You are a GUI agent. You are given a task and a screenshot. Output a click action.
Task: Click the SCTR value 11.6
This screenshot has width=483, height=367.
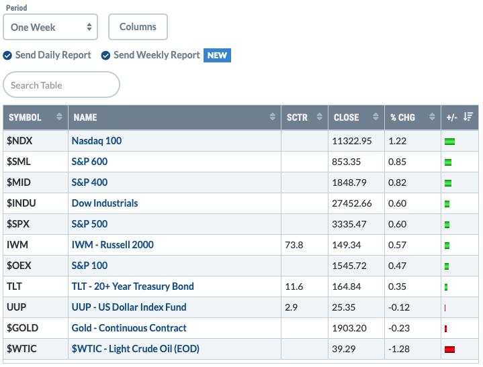(294, 286)
